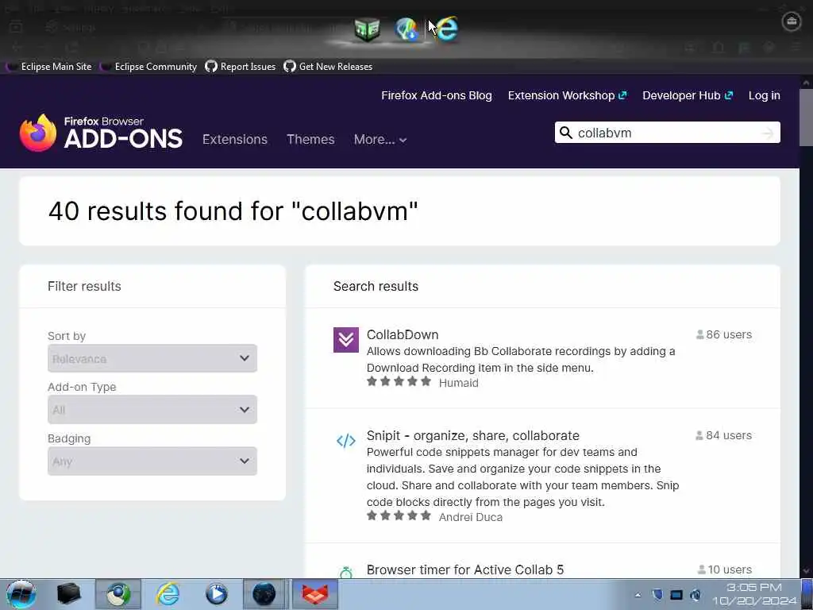Click the green-blue browser taskbar icon
This screenshot has height=610, width=813.
point(118,594)
